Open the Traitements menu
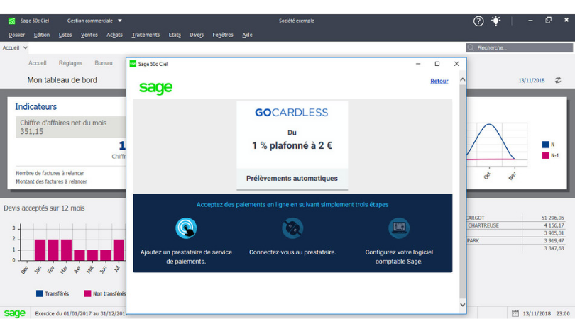Screen dimensions: 575x319 pos(146,35)
